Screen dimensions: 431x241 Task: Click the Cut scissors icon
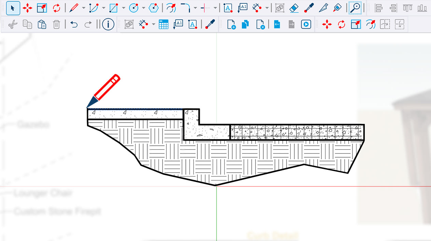coord(13,25)
